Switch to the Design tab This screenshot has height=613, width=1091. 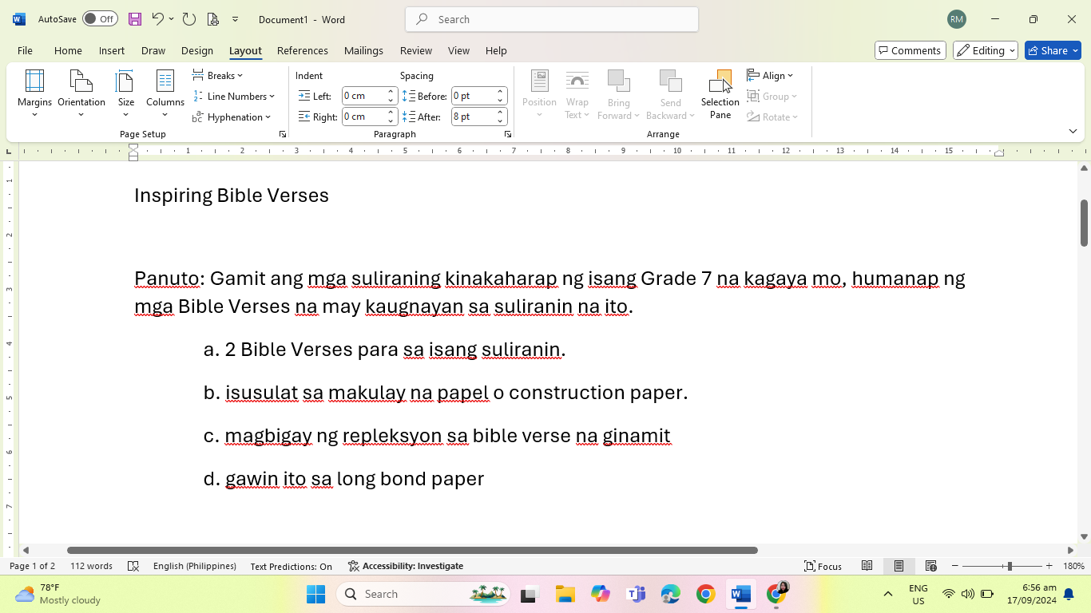tap(197, 50)
